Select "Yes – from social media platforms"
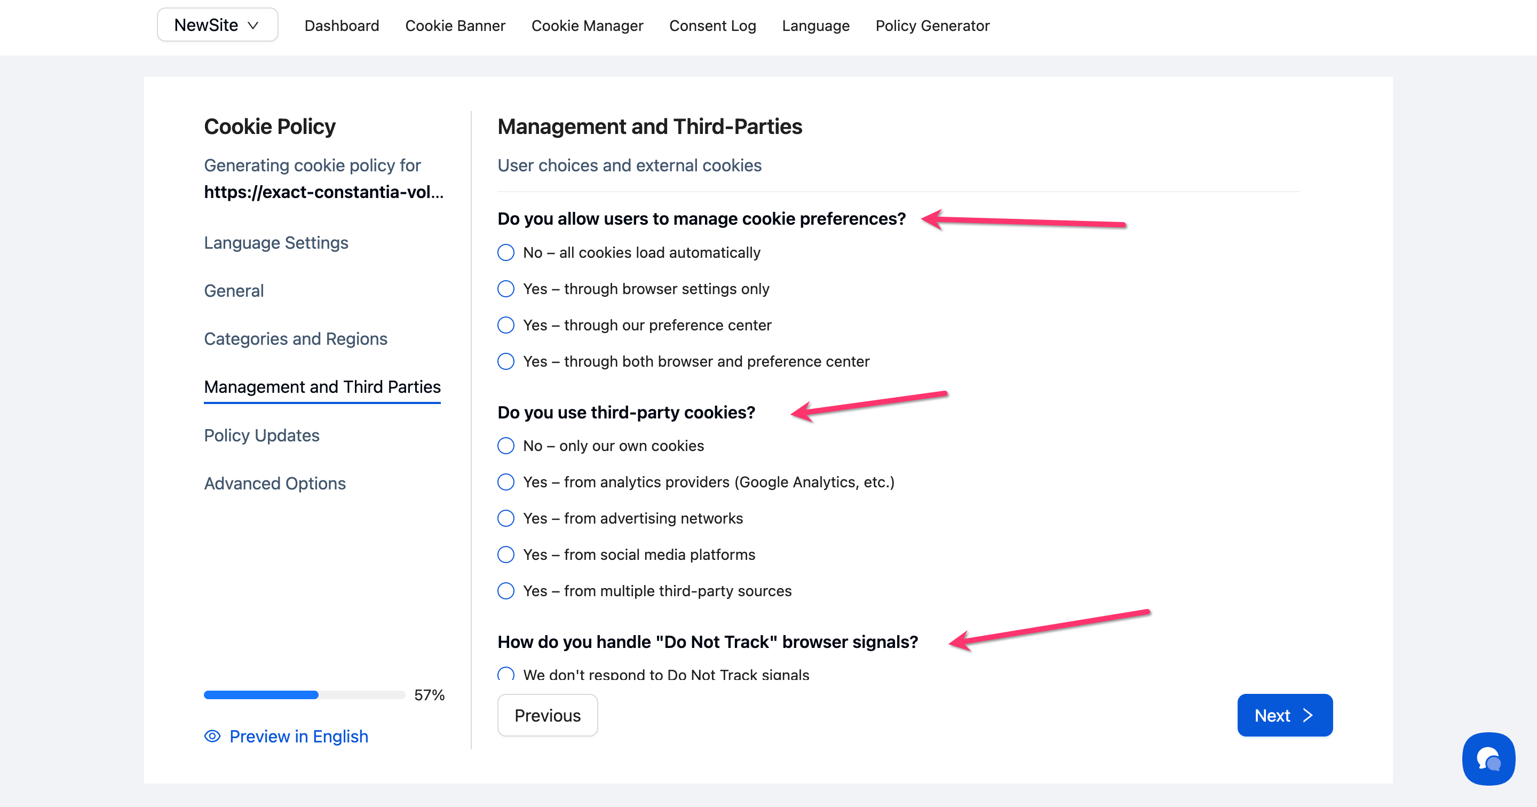The image size is (1537, 807). tap(506, 555)
